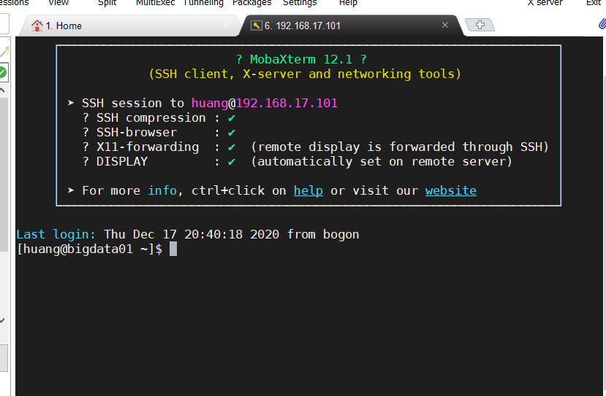This screenshot has height=396, width=606.
Task: Click the huang username in banner
Action: click(x=210, y=103)
